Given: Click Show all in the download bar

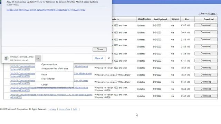Looking at the screenshot, I should pyautogui.click(x=99, y=58).
